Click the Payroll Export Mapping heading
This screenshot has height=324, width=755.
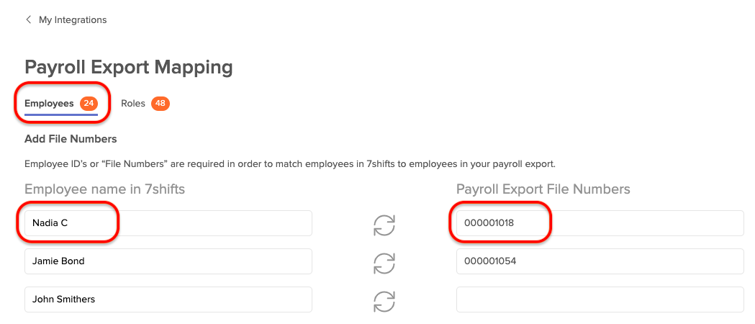(129, 68)
